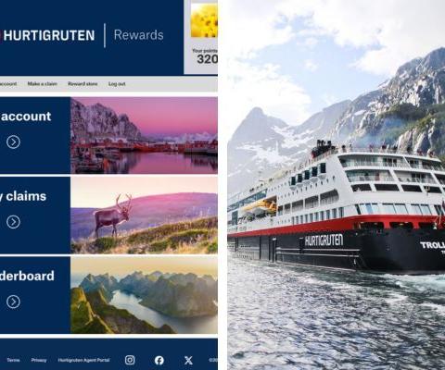Open the Facebook icon in footer

(159, 360)
